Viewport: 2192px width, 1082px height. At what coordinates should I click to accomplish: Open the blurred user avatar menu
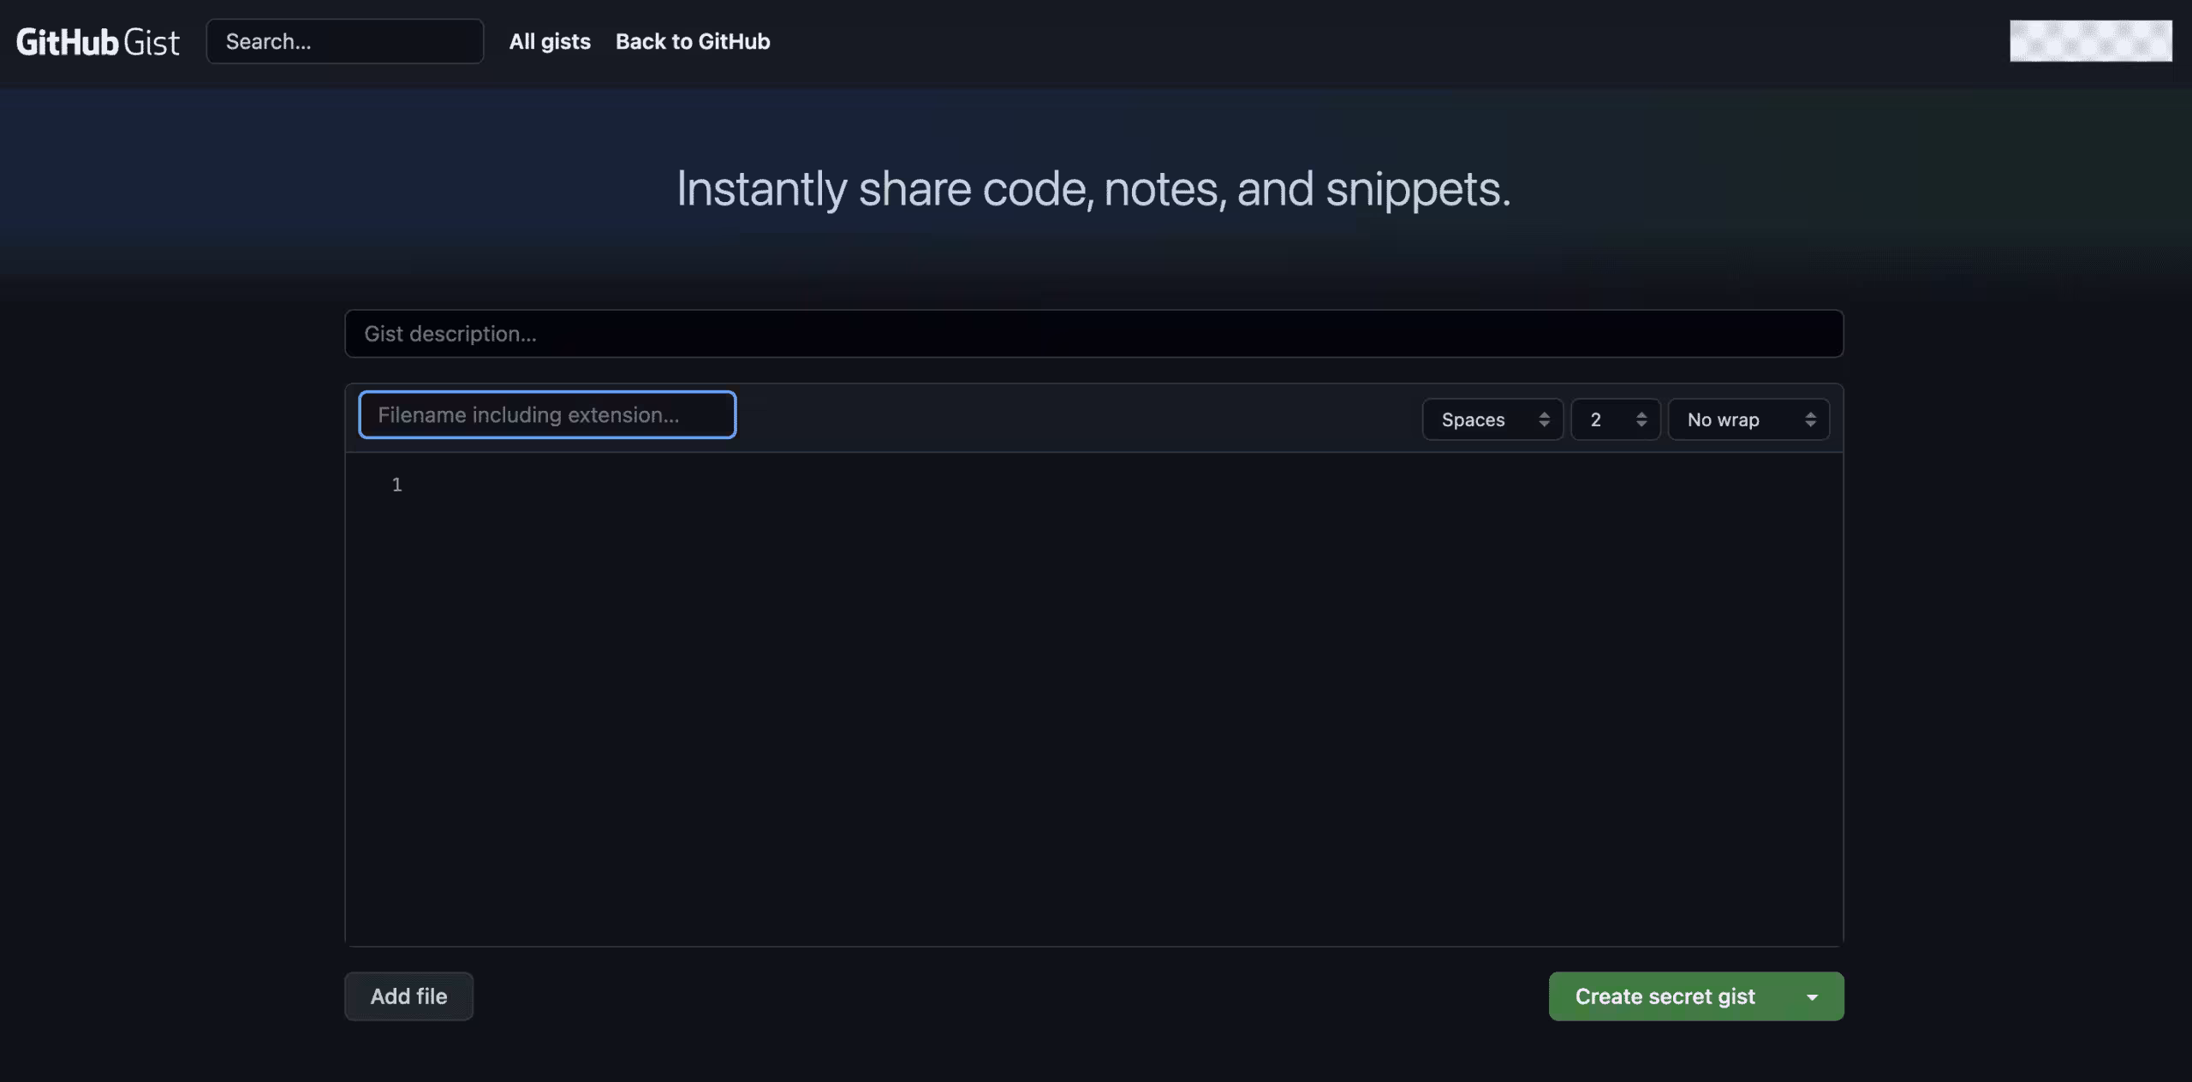tap(2090, 41)
